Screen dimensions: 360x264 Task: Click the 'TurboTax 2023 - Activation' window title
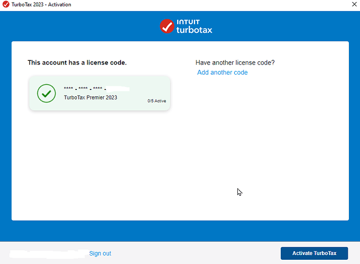[x=41, y=4]
